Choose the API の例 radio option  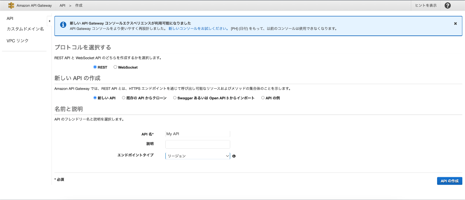pyautogui.click(x=263, y=98)
